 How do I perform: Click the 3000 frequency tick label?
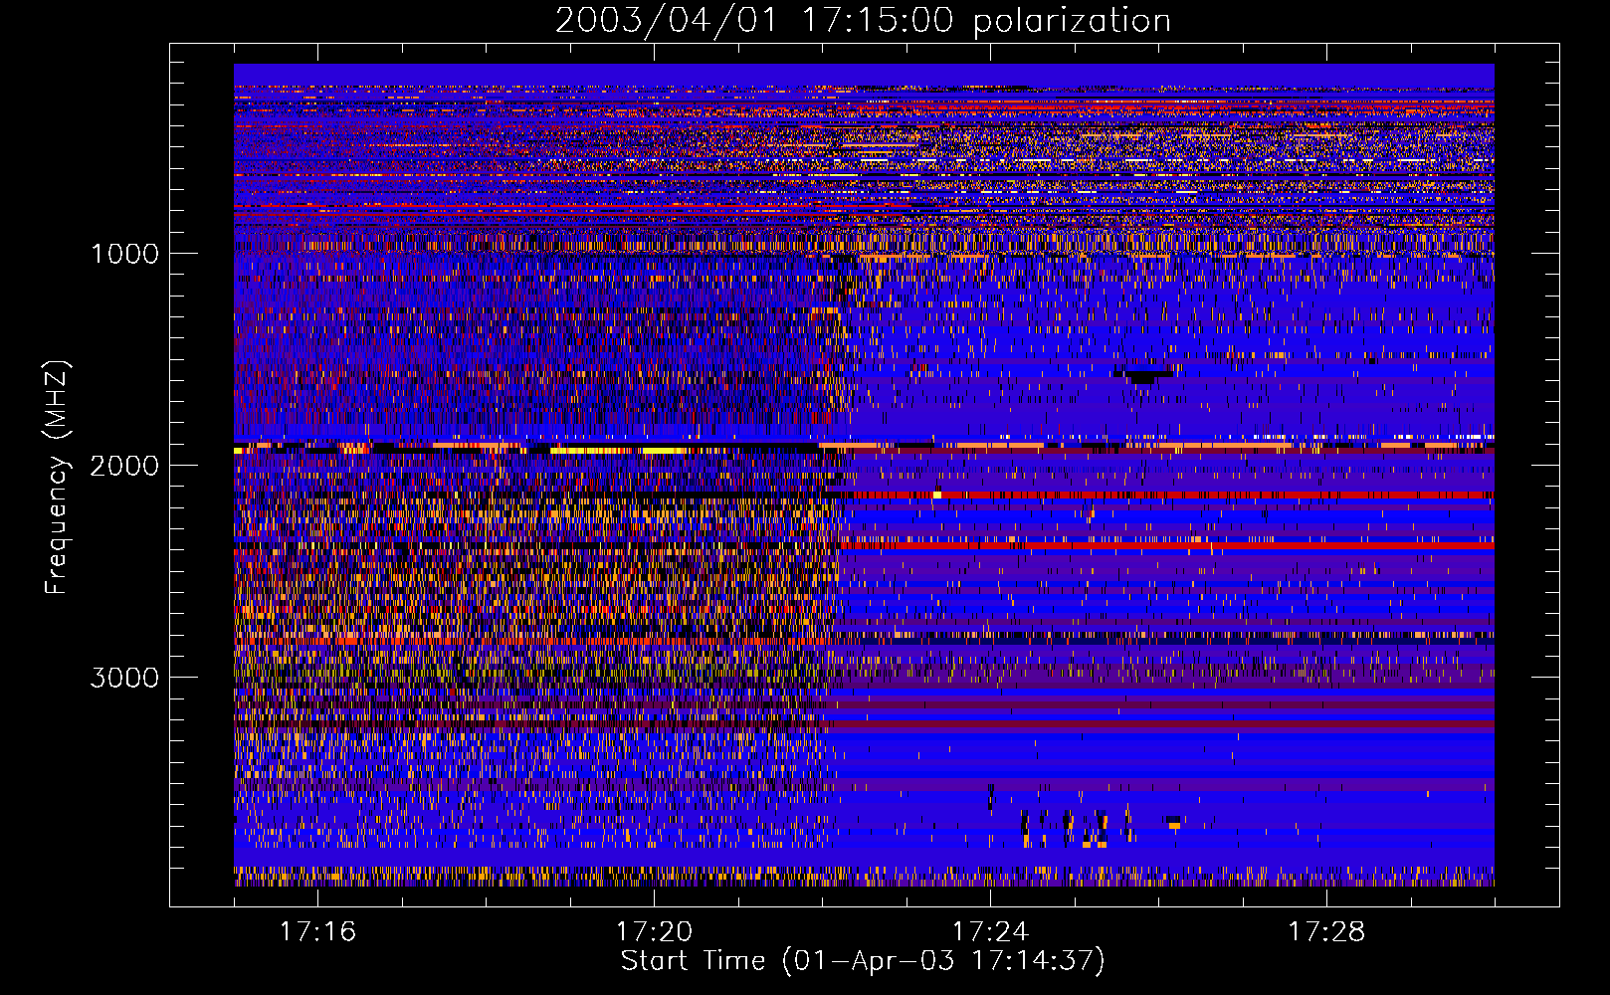(x=124, y=678)
